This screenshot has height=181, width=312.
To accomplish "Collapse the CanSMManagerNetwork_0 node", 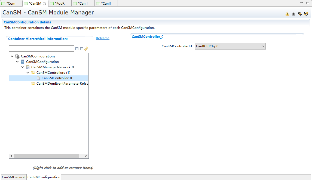I will pyautogui.click(x=22, y=67).
